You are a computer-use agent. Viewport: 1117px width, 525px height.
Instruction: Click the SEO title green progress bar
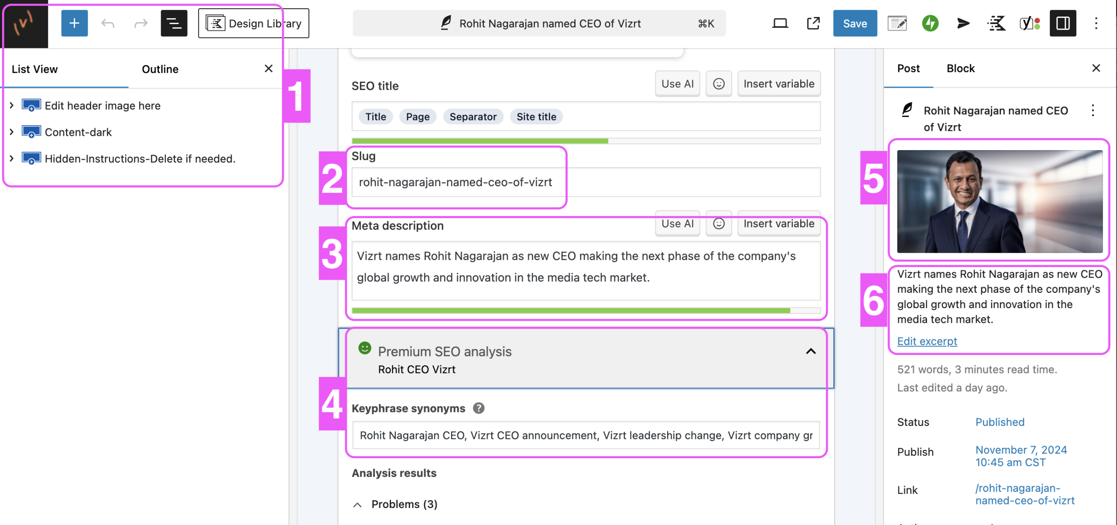(x=480, y=141)
